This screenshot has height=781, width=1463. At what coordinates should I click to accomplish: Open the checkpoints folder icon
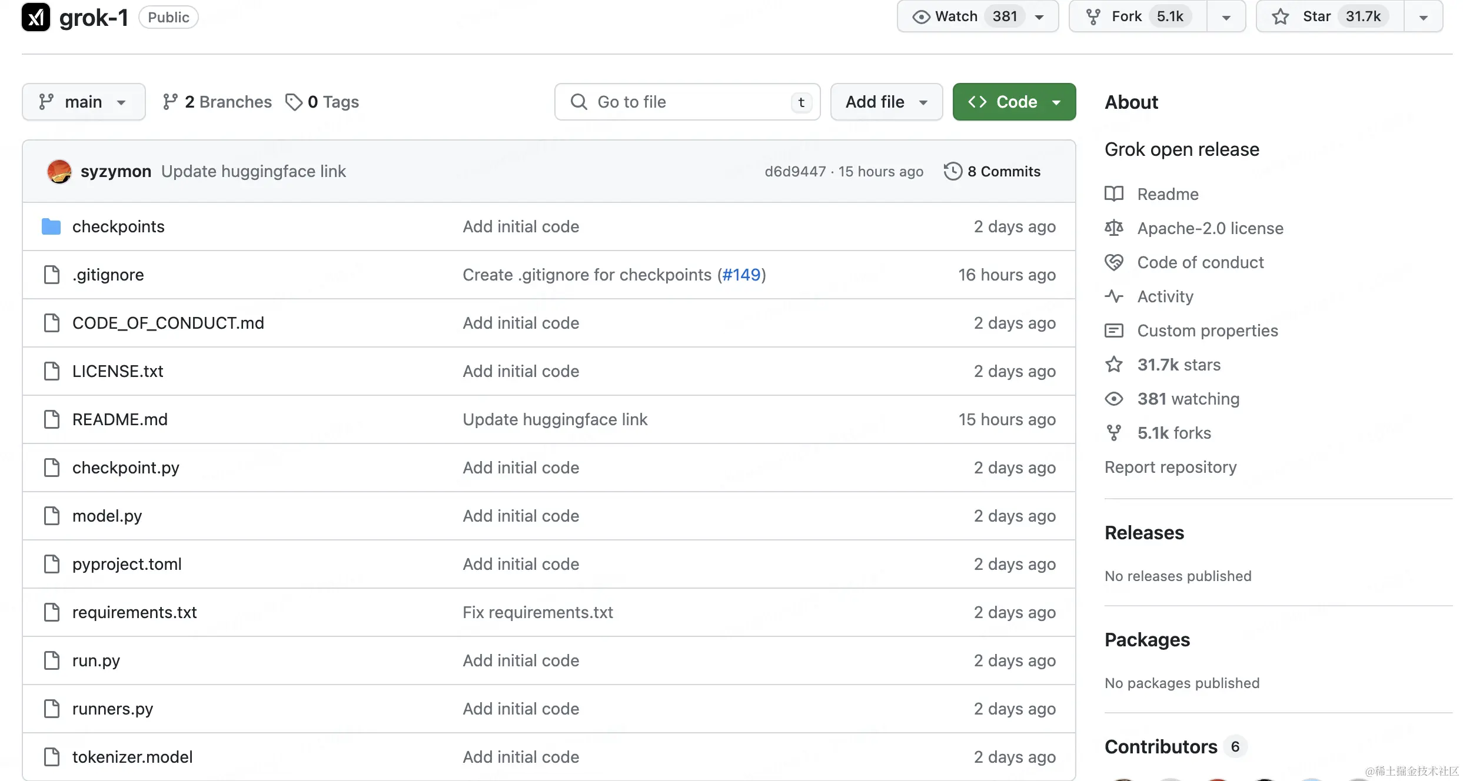click(51, 226)
